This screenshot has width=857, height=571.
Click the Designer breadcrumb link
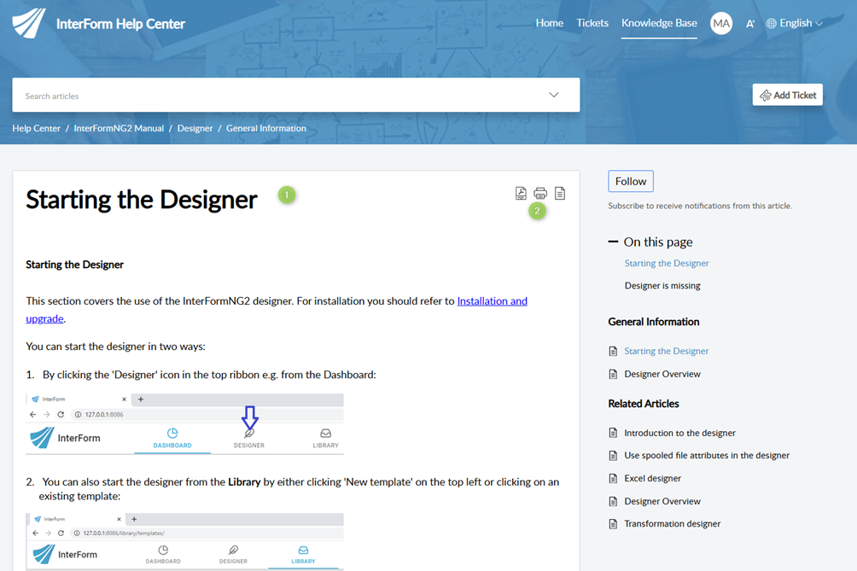tap(195, 128)
